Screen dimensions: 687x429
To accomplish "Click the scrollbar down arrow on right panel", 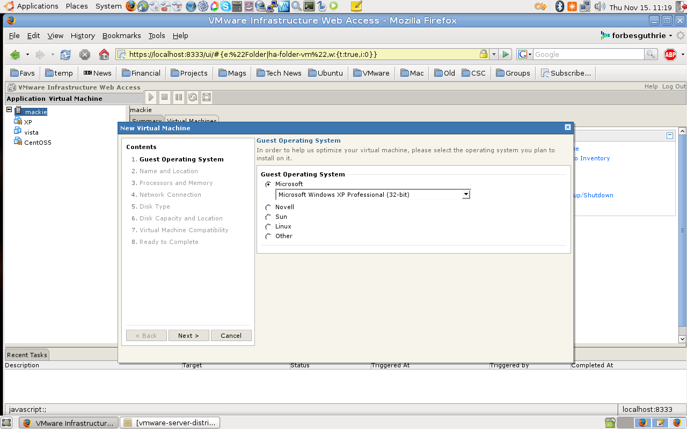I will 682,339.
